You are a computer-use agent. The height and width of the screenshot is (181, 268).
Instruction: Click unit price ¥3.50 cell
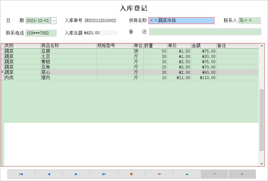click(x=179, y=67)
